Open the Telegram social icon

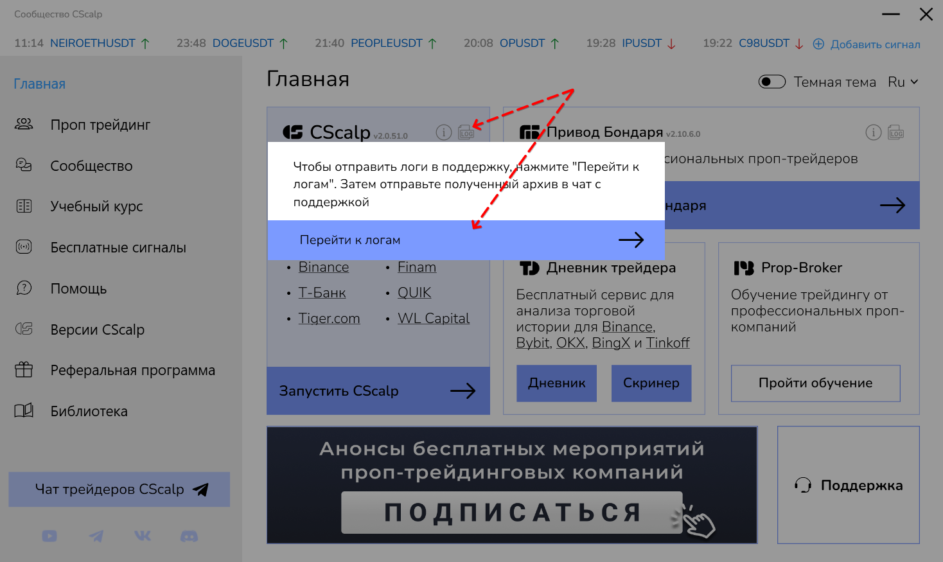point(96,536)
